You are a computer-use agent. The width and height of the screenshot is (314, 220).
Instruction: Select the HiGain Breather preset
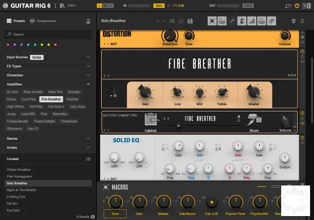click(x=48, y=170)
